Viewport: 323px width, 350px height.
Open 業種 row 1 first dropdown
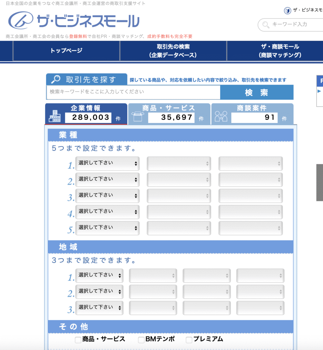107,163
